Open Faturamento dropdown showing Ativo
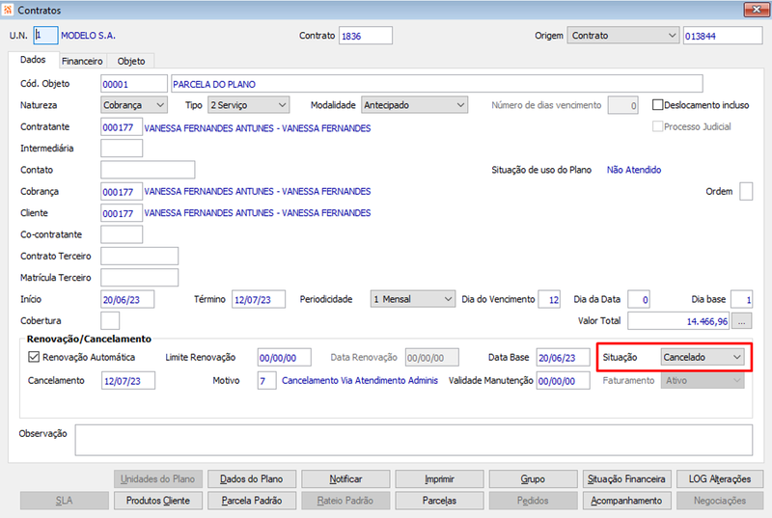Screen dimensions: 772x518 703,380
